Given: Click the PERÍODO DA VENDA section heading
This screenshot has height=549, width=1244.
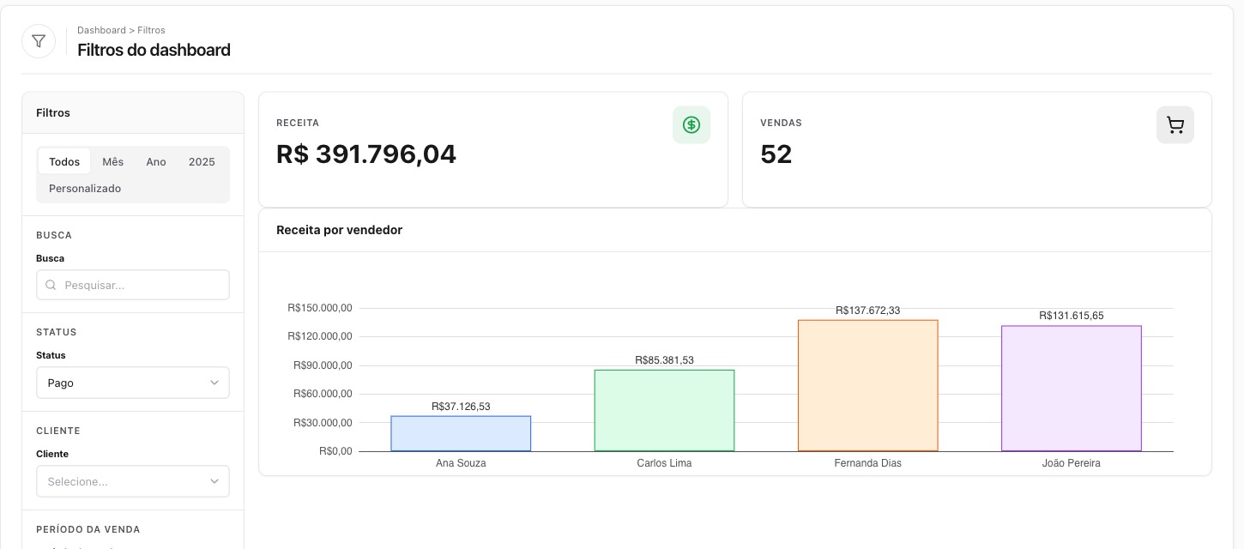Looking at the screenshot, I should 88,529.
